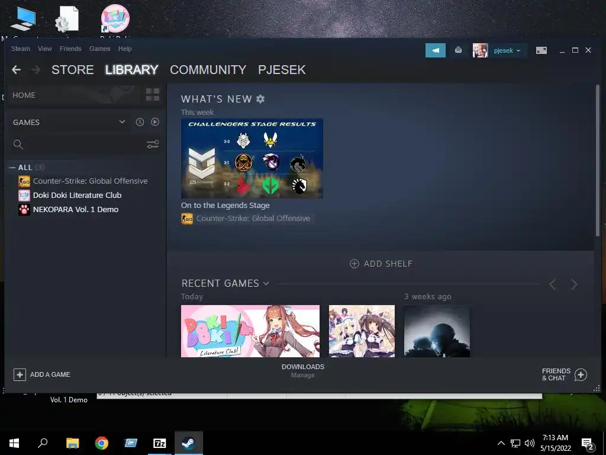Viewport: 606px width, 455px height.
Task: Expand the GAMES category dropdown
Action: (122, 122)
